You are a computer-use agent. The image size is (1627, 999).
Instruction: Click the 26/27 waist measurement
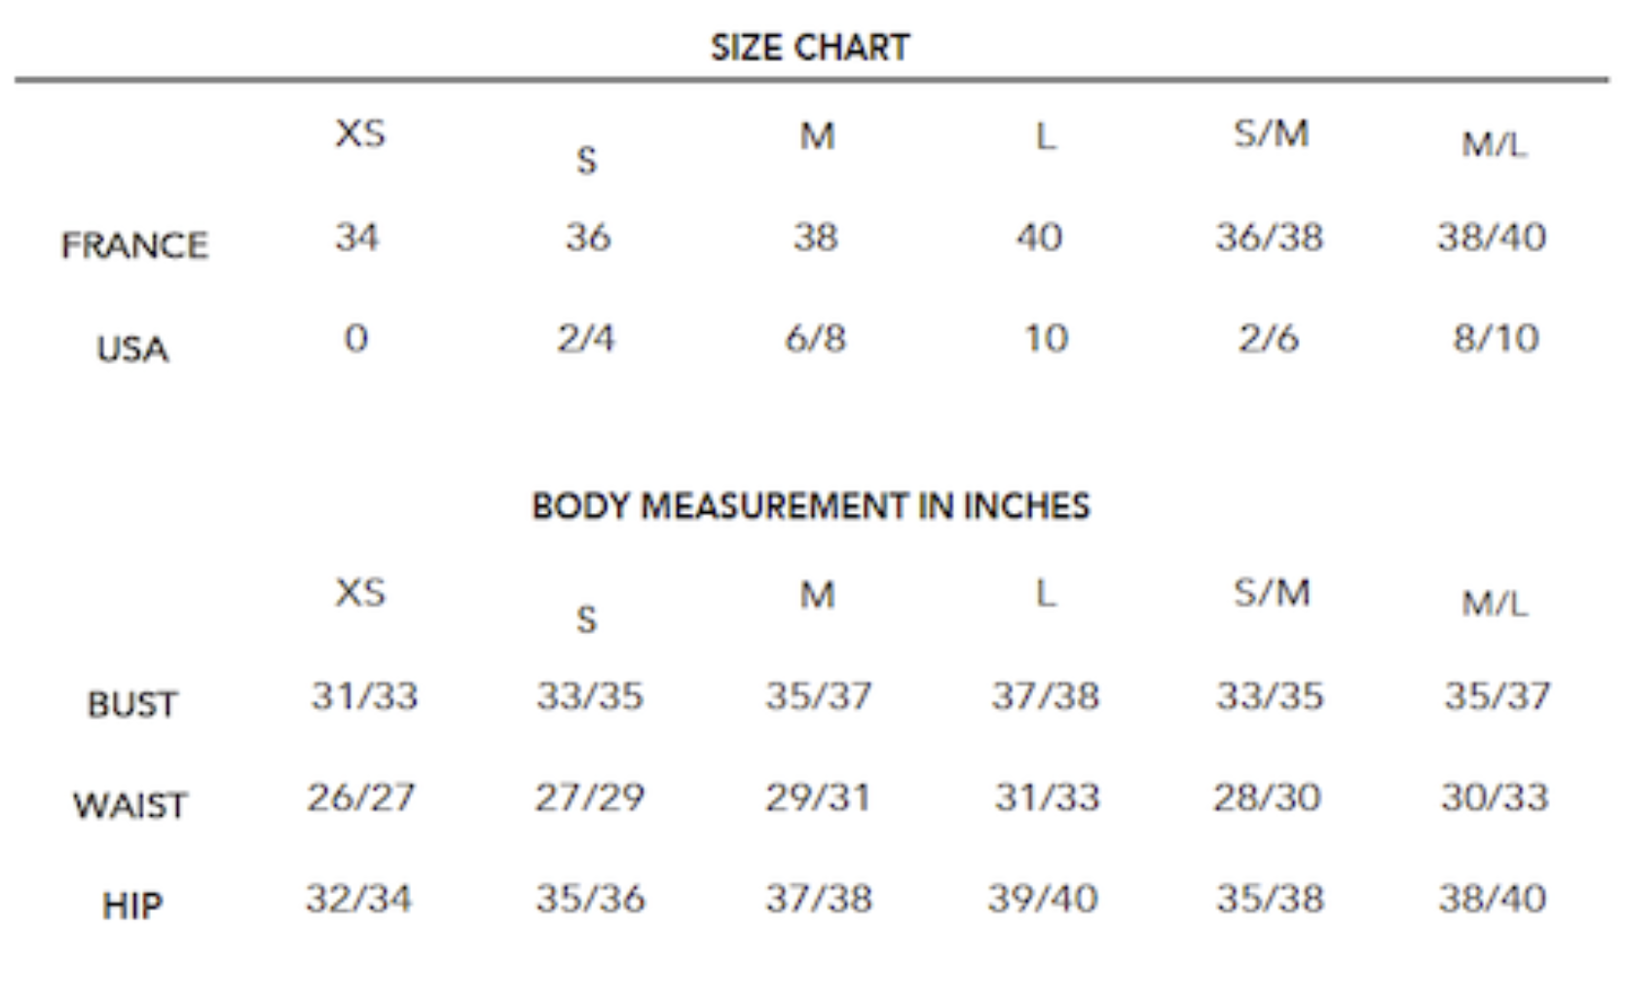[x=361, y=797]
